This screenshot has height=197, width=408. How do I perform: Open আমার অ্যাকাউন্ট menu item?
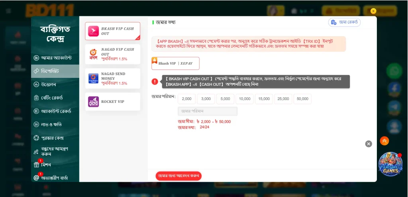point(55,58)
